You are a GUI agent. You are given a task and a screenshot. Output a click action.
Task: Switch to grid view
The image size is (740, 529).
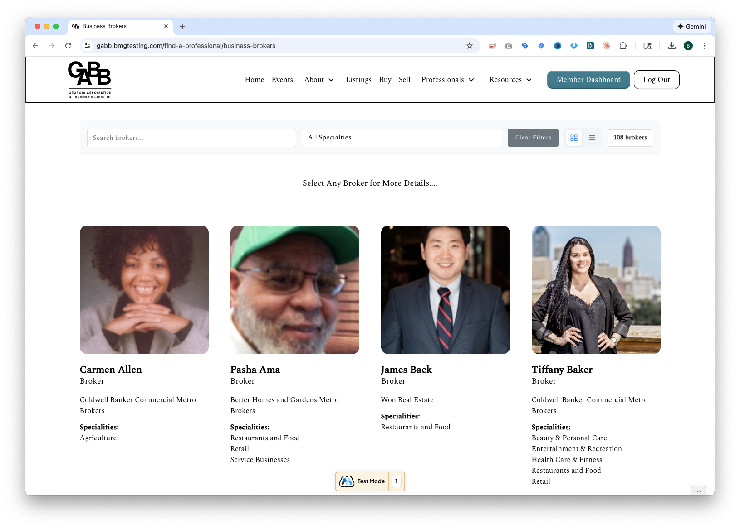click(574, 138)
